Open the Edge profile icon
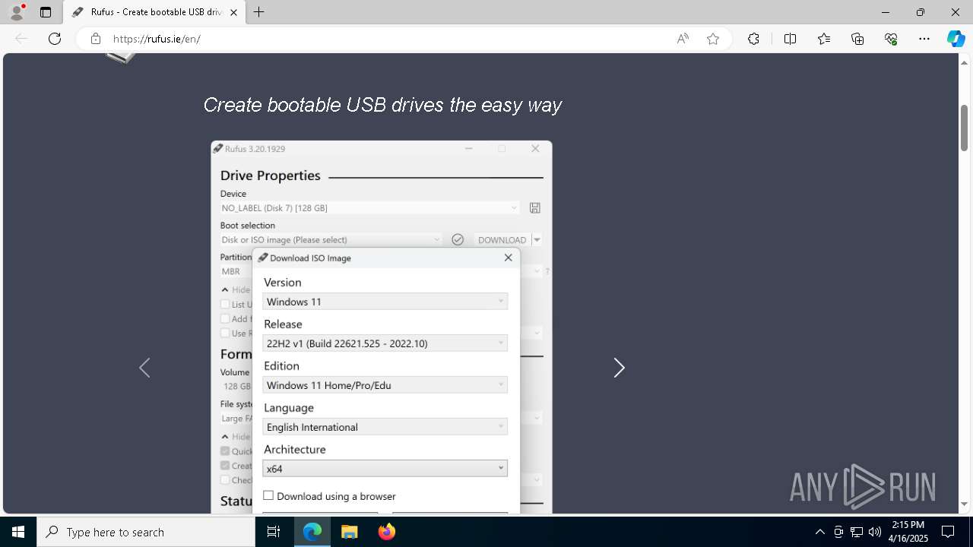The width and height of the screenshot is (973, 547). tap(17, 12)
